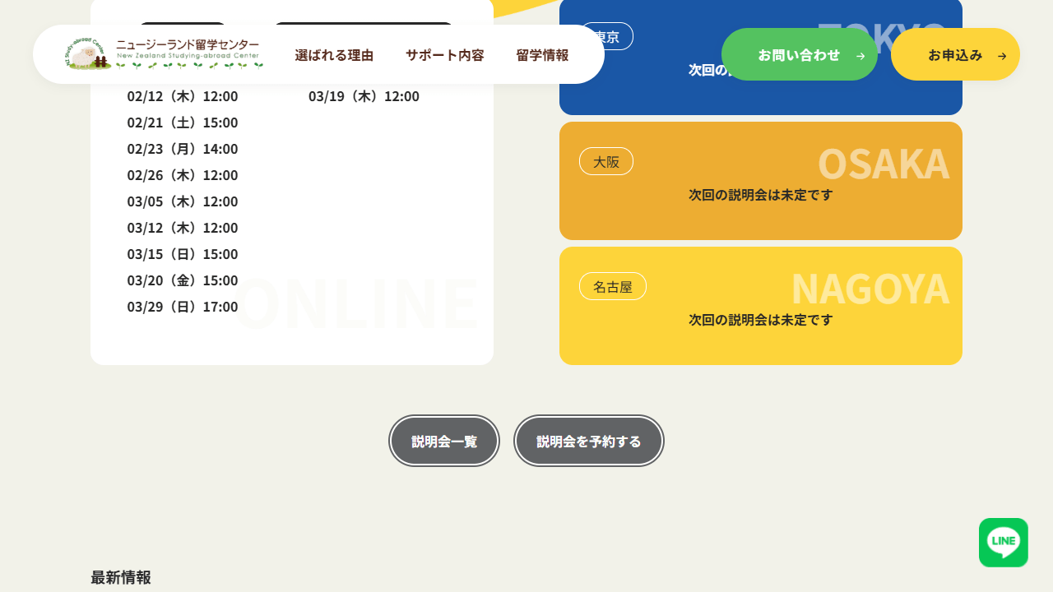Viewport: 1053px width, 592px height.
Task: Select the 03/19（木）12:00 session date
Action: (364, 96)
